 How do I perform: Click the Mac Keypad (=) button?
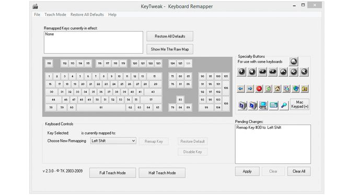299,104
